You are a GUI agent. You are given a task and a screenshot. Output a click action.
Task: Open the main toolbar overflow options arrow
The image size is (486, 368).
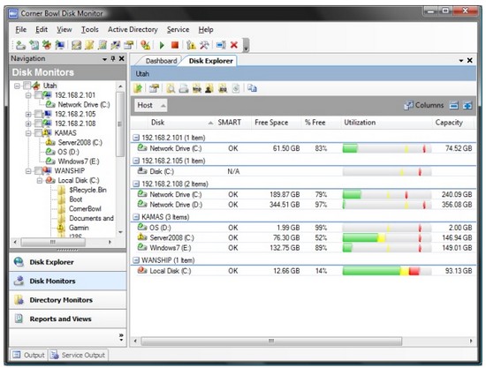coord(246,46)
